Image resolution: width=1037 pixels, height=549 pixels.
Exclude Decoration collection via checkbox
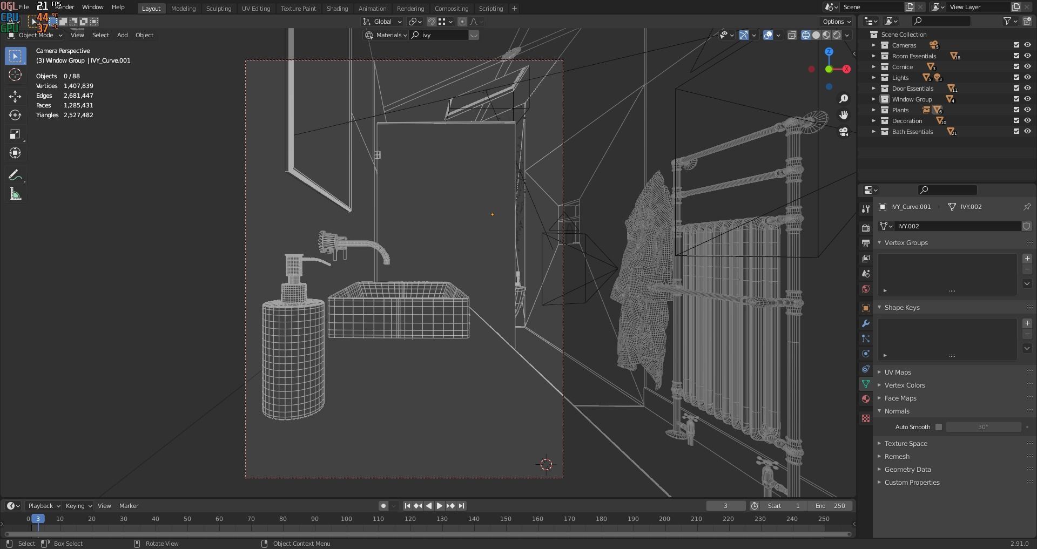[1016, 121]
